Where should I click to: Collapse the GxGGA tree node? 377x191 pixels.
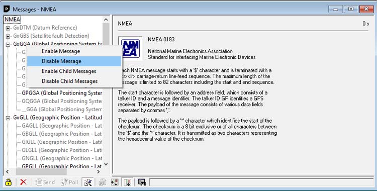(8, 45)
